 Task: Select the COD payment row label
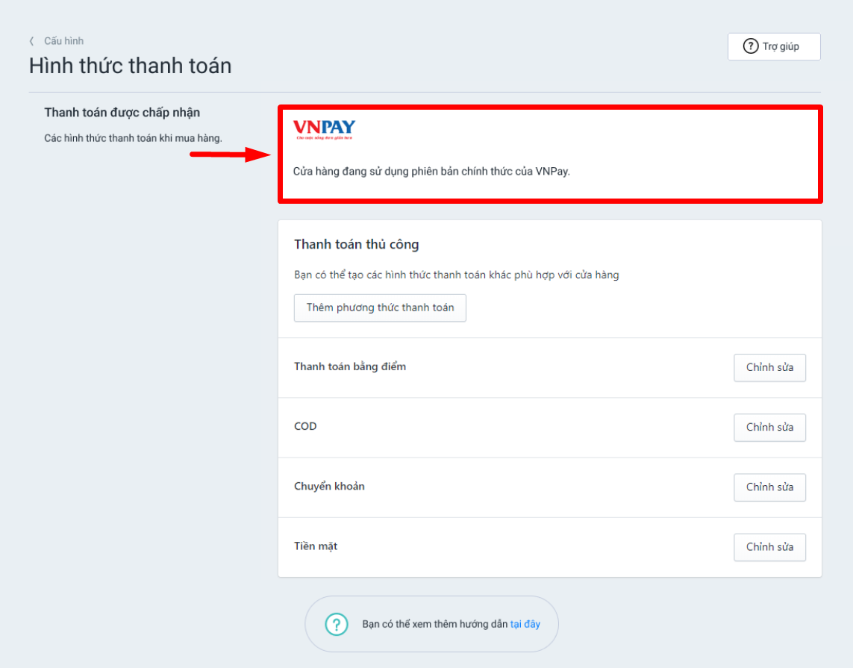pos(306,426)
